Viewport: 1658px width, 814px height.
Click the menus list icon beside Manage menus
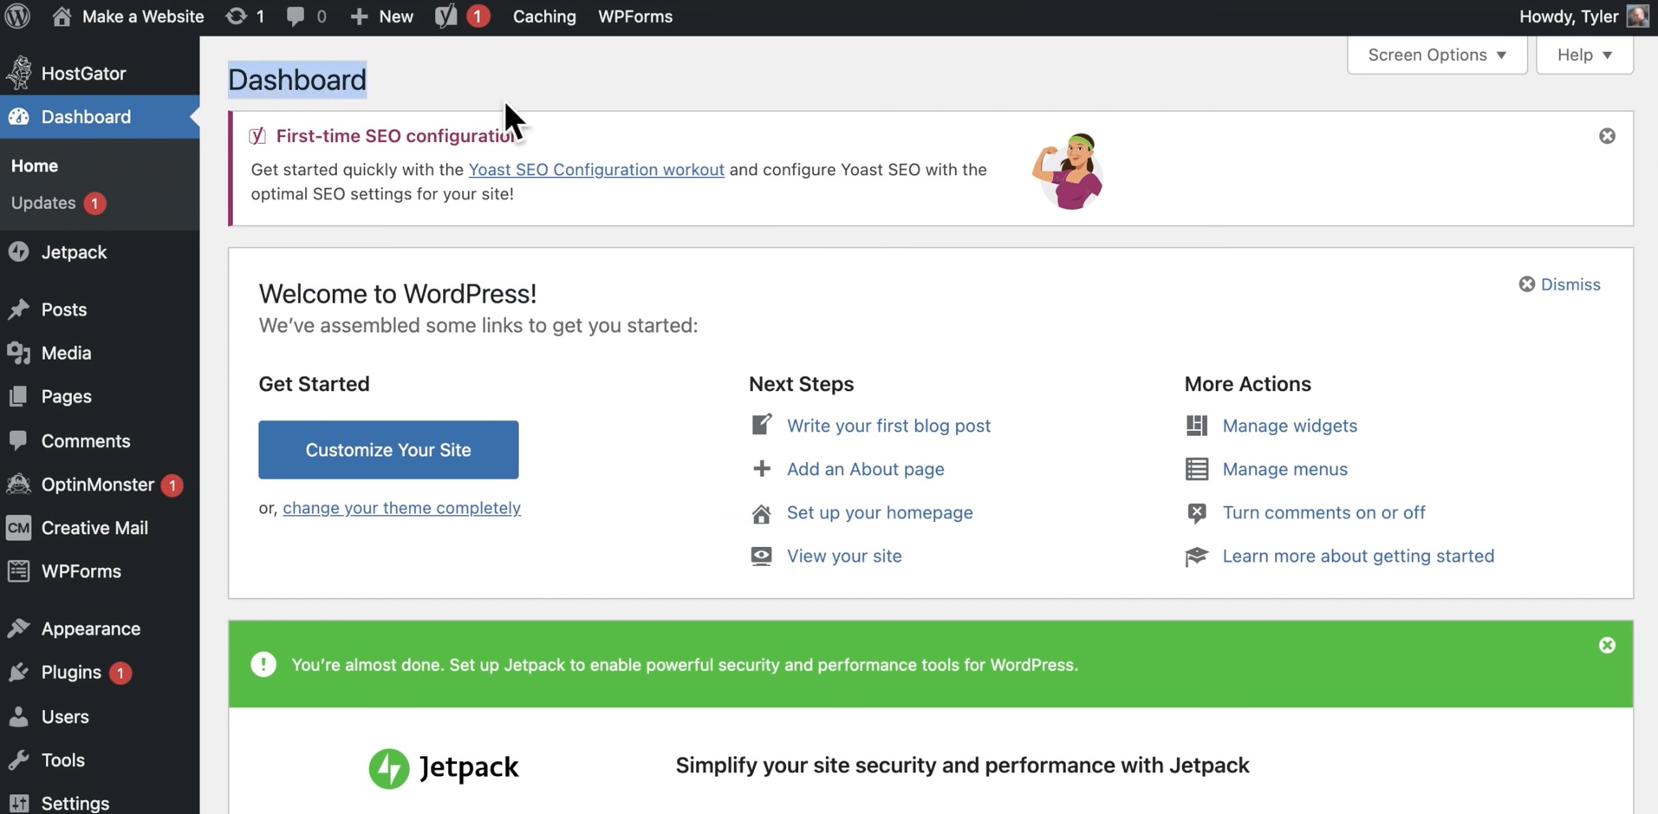coord(1196,469)
